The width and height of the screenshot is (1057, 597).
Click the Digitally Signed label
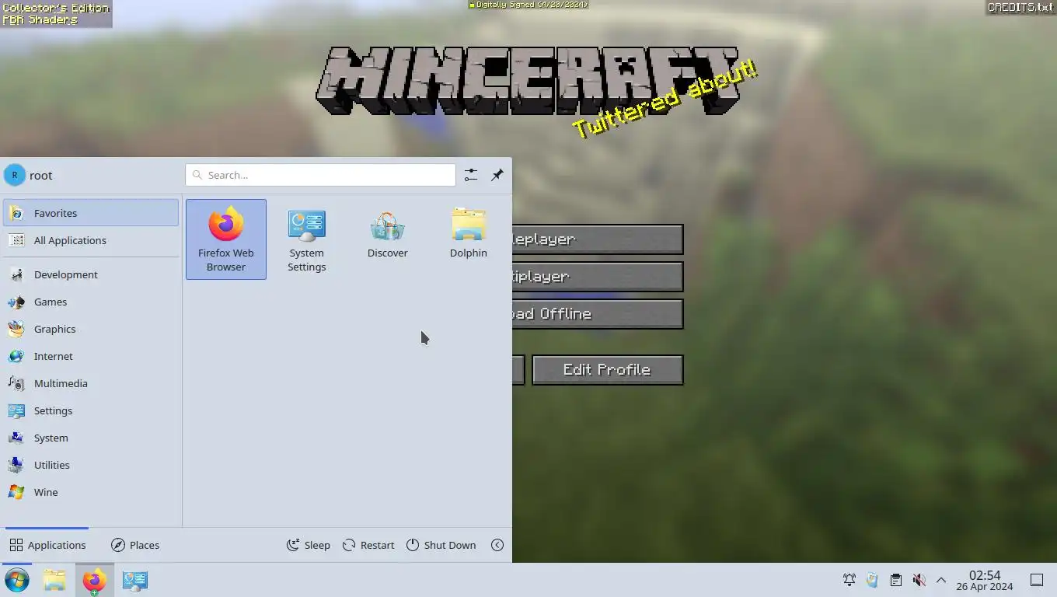click(x=528, y=5)
